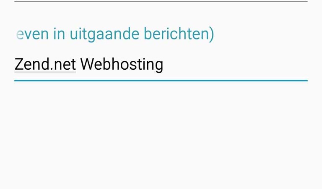Click the name field containing Zend.net Webhosting
Screen dimensions: 322x189
161,65
